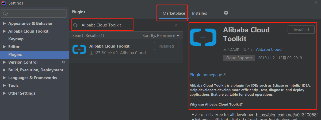Viewport: 321px width, 120px height.
Task: Switch to the Marketplace tab
Action: 174,13
